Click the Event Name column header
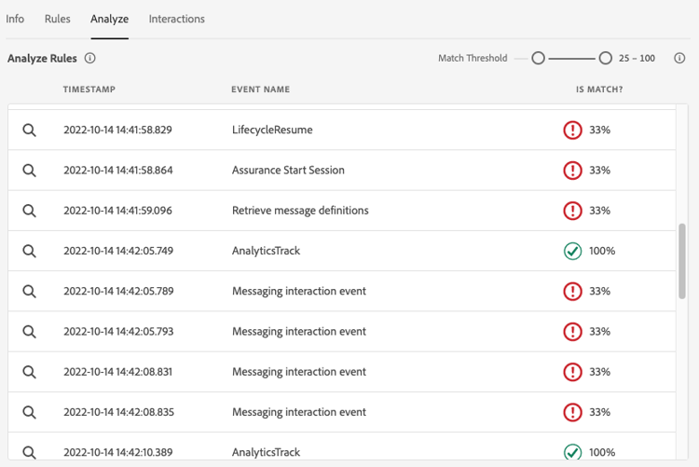Viewport: 699px width, 467px height. pyautogui.click(x=260, y=89)
